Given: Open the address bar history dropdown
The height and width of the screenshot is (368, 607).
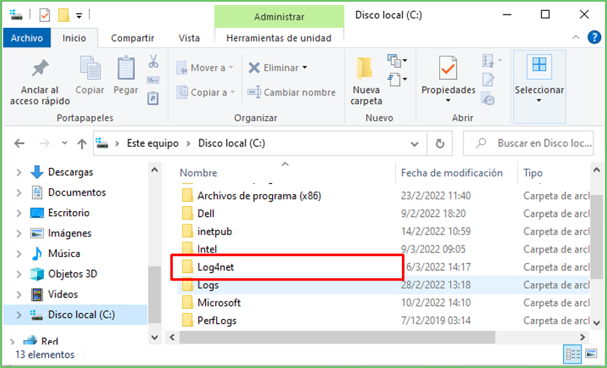Looking at the screenshot, I should [417, 144].
